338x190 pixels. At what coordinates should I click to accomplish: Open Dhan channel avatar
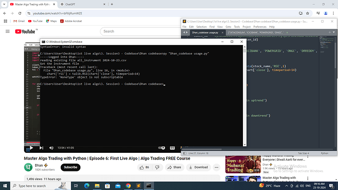[x=28, y=167]
